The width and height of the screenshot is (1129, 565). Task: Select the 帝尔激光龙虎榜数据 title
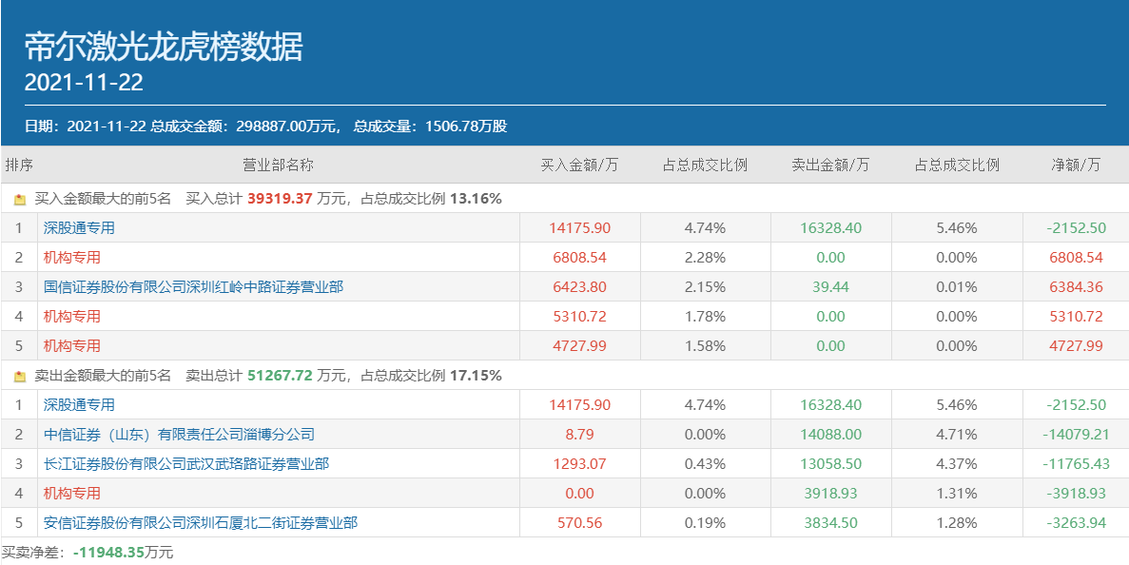[164, 47]
